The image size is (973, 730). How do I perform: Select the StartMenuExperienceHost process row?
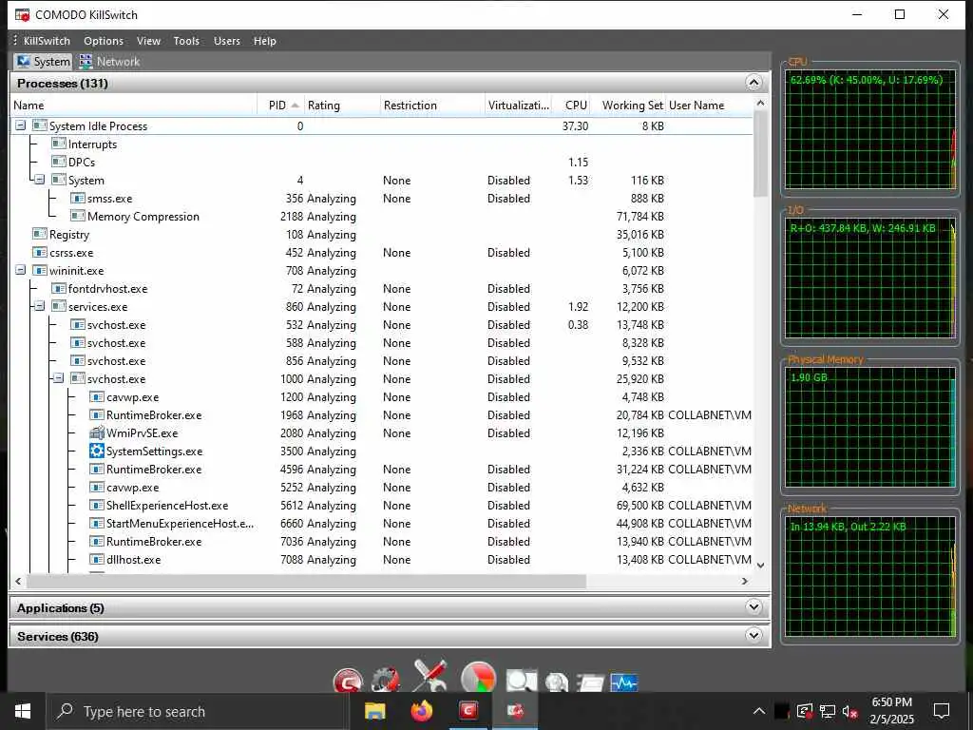coord(382,524)
